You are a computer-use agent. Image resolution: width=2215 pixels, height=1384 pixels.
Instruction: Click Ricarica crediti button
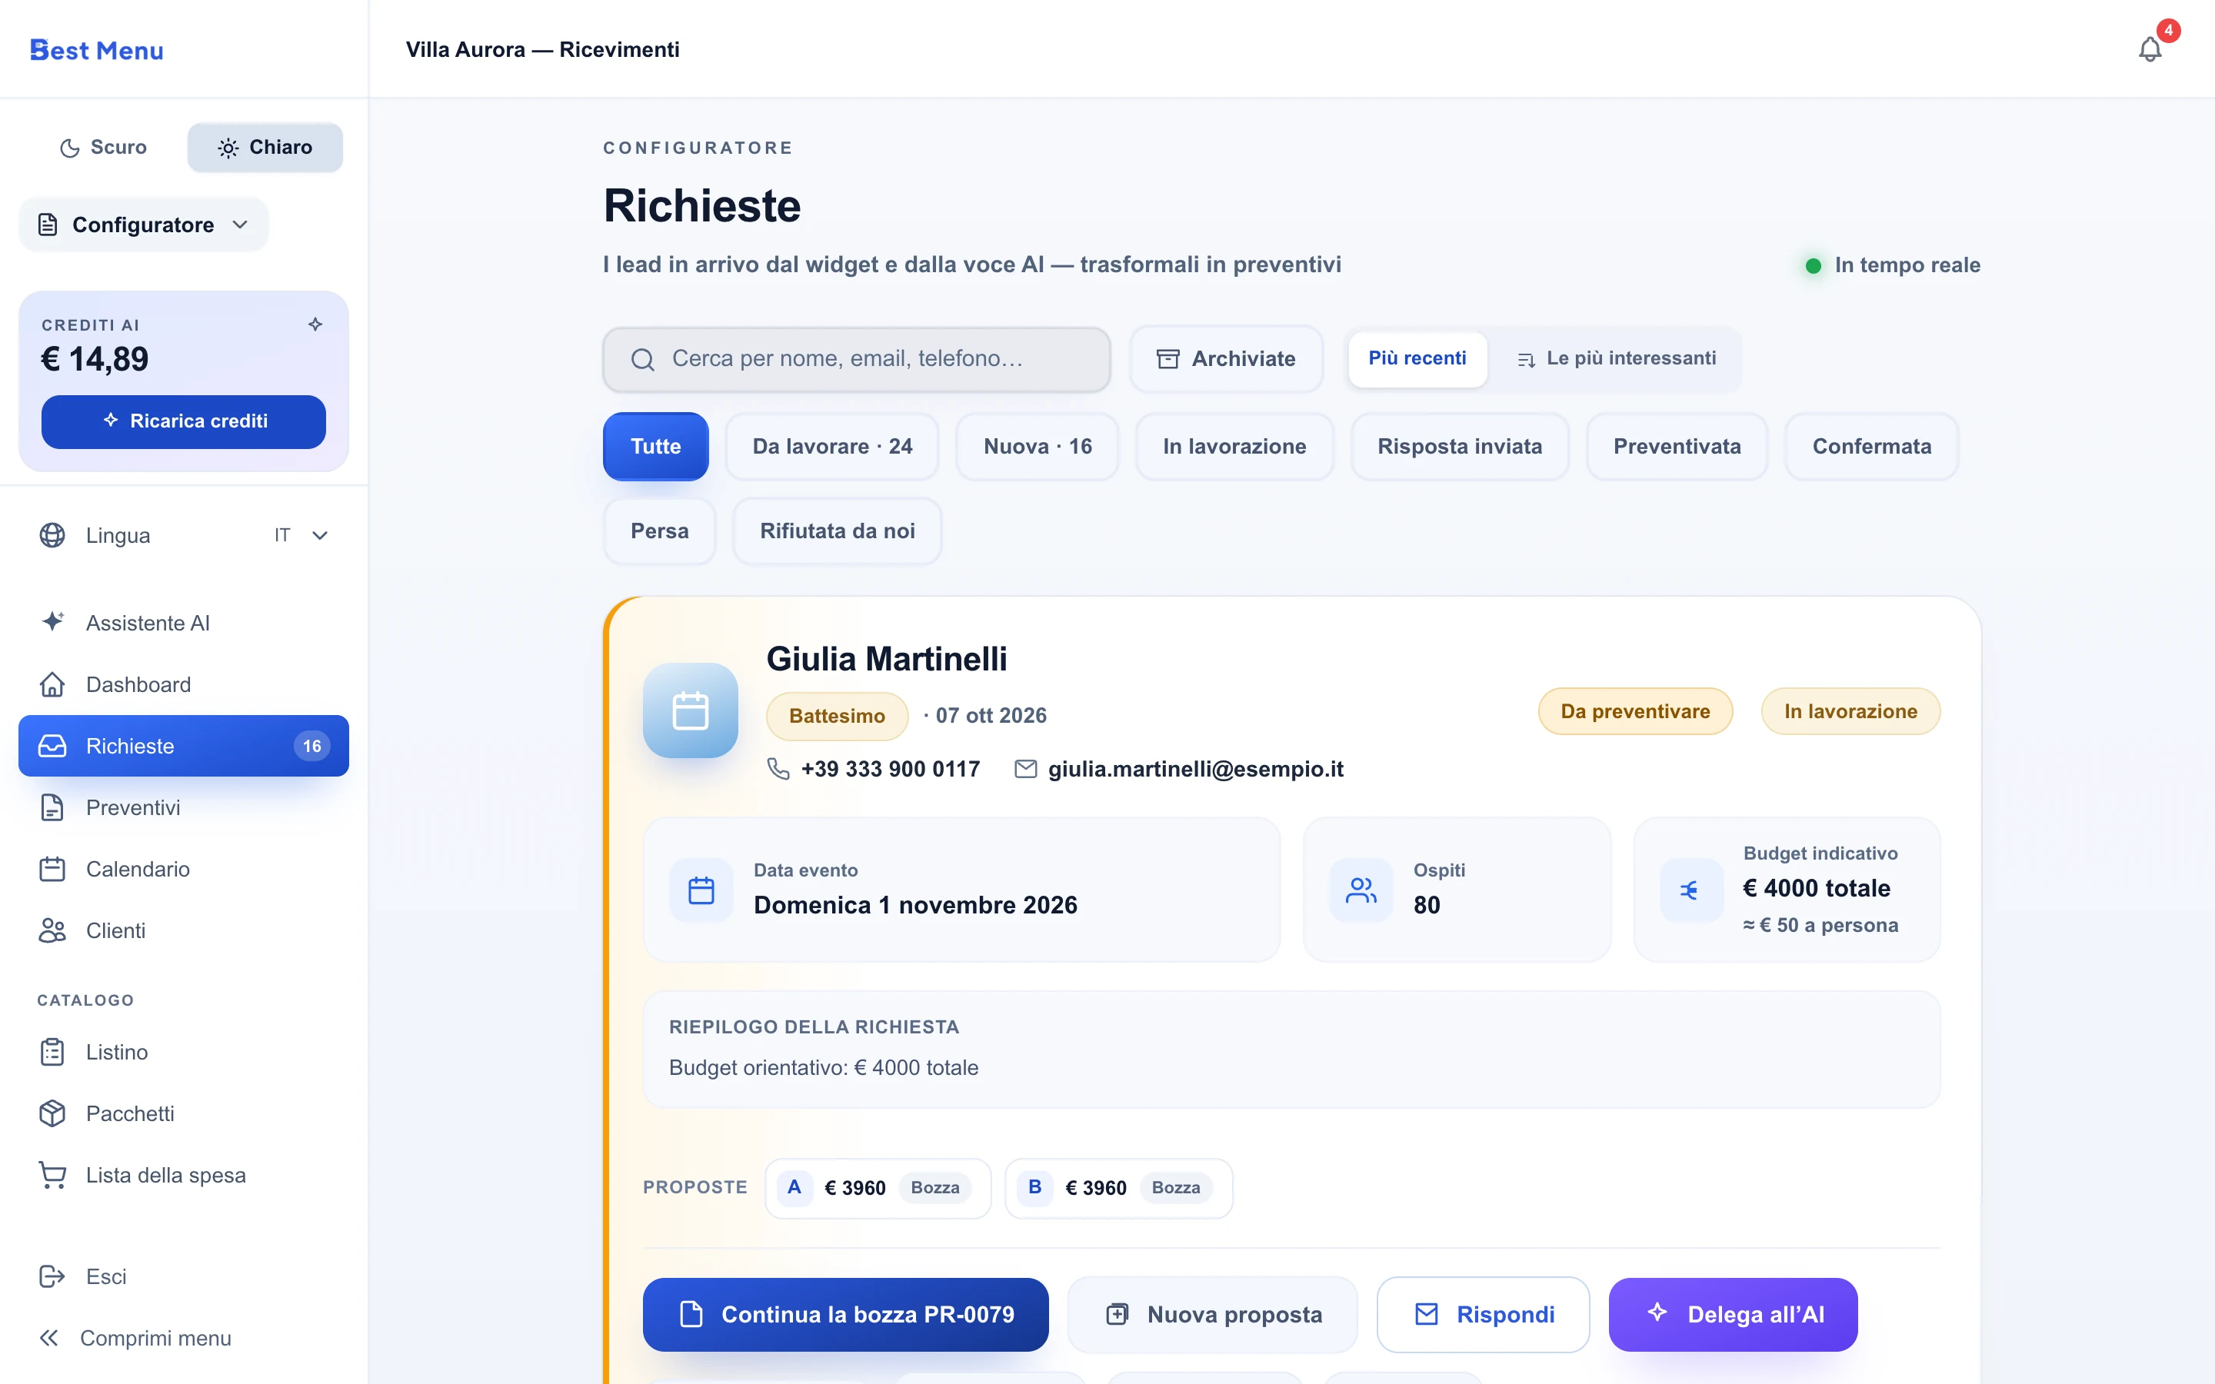[x=183, y=422]
